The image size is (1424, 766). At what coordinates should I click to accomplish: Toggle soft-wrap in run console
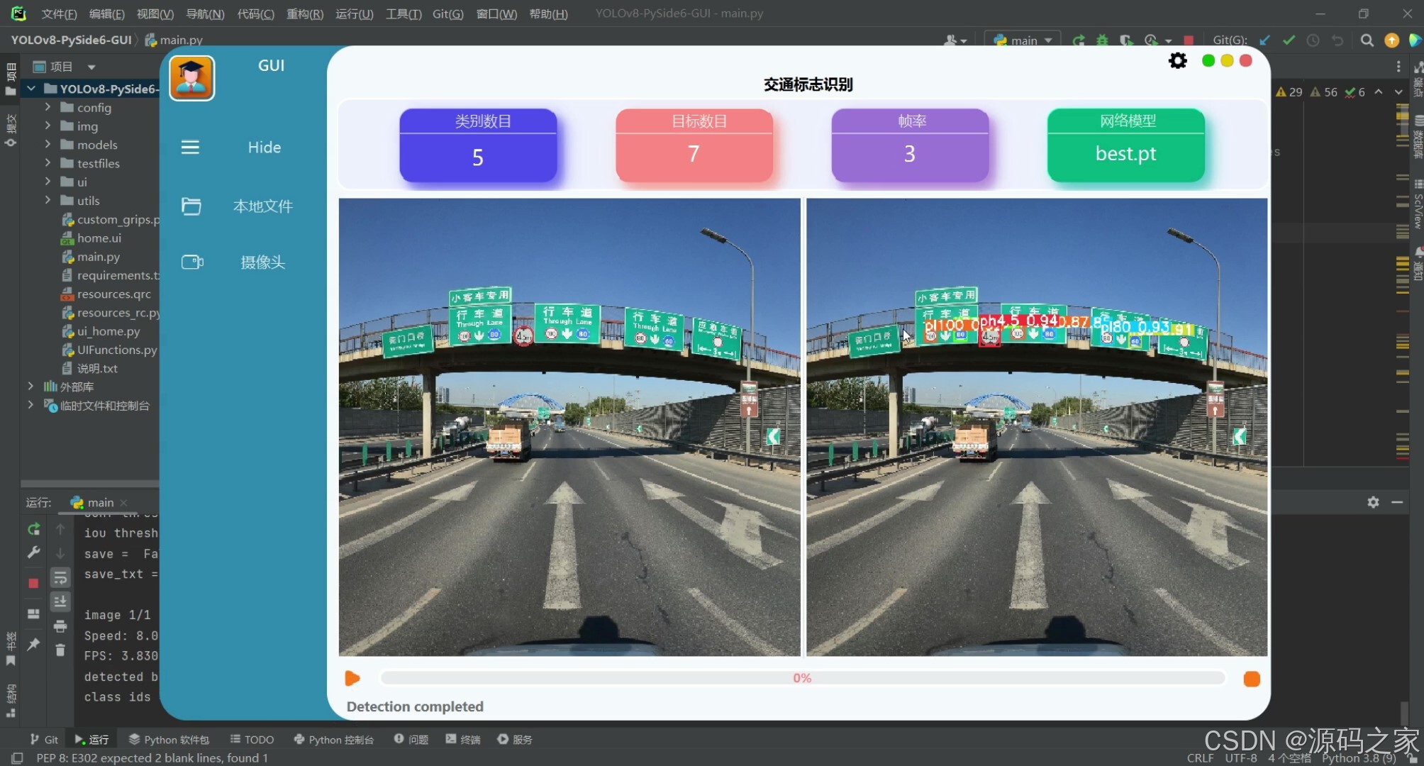[x=60, y=578]
